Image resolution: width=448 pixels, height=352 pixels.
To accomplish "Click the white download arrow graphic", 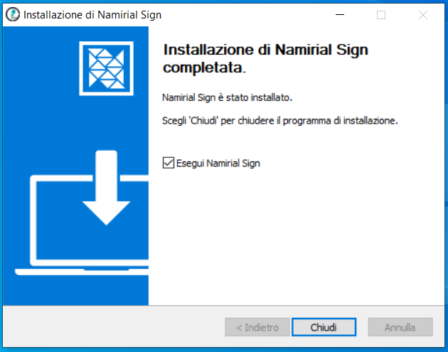I will point(106,188).
